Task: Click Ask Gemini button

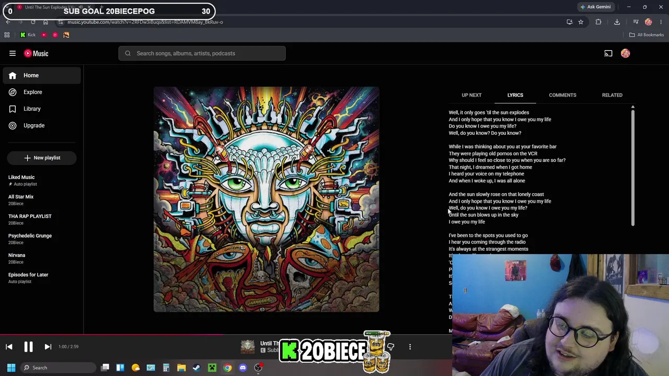Action: tap(595, 7)
